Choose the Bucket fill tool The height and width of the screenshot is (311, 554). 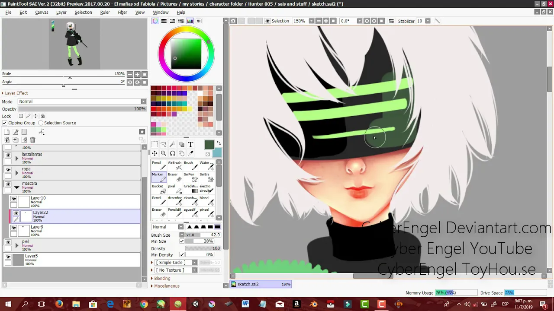click(x=159, y=189)
